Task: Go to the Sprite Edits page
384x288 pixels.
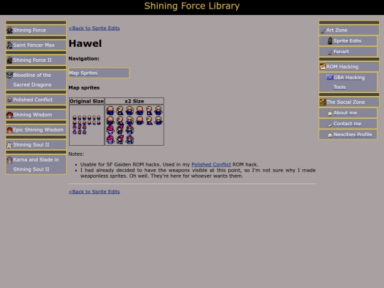Action: tap(347, 41)
